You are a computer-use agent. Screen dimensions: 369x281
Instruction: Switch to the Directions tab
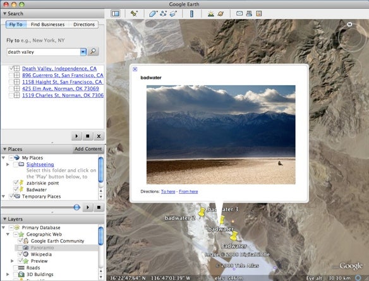coord(84,24)
